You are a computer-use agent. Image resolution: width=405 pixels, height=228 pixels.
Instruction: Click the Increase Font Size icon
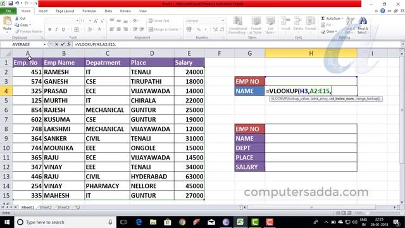click(x=96, y=21)
